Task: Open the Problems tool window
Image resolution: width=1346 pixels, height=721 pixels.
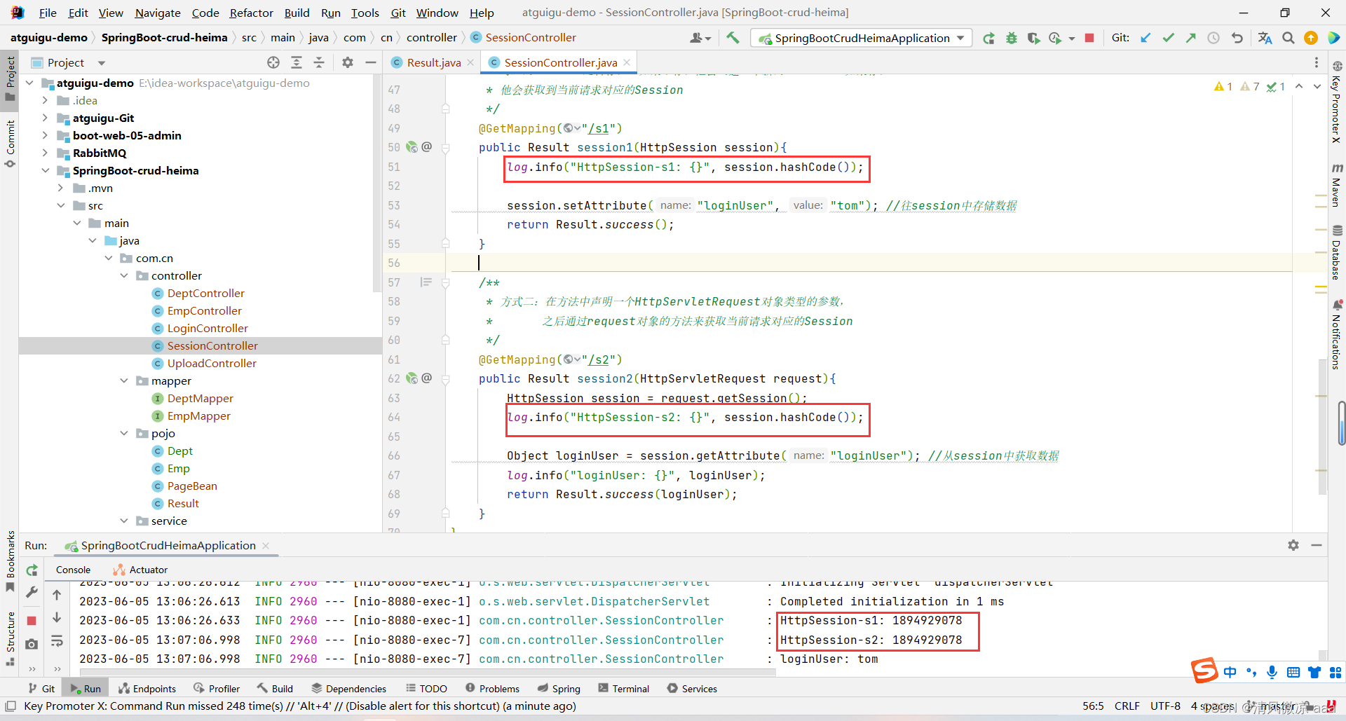Action: click(492, 689)
